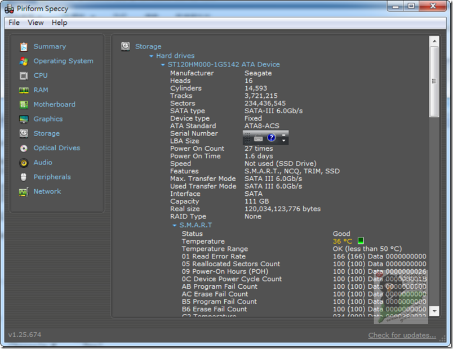Click the Motherboard icon in sidebar
The image size is (453, 349).
(x=24, y=105)
